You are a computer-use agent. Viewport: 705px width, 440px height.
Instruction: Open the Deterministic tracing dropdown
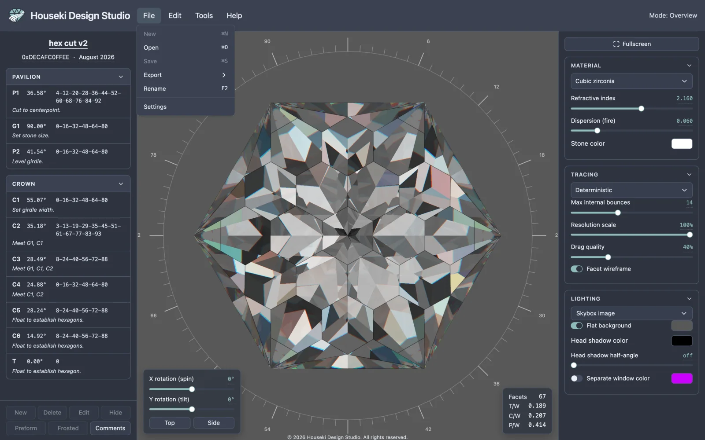pyautogui.click(x=631, y=190)
